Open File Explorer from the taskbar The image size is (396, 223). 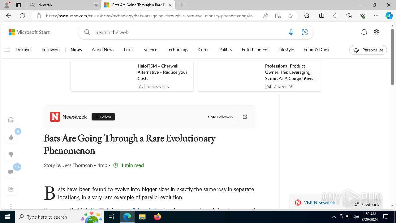tap(142, 217)
